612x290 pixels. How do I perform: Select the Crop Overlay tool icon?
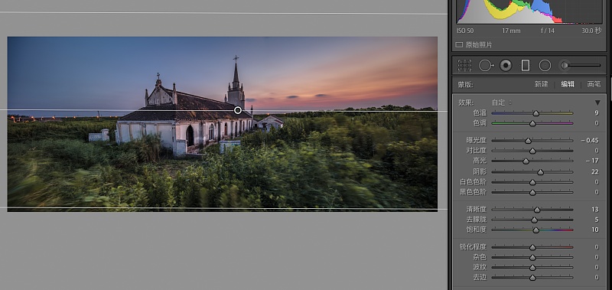tap(464, 65)
